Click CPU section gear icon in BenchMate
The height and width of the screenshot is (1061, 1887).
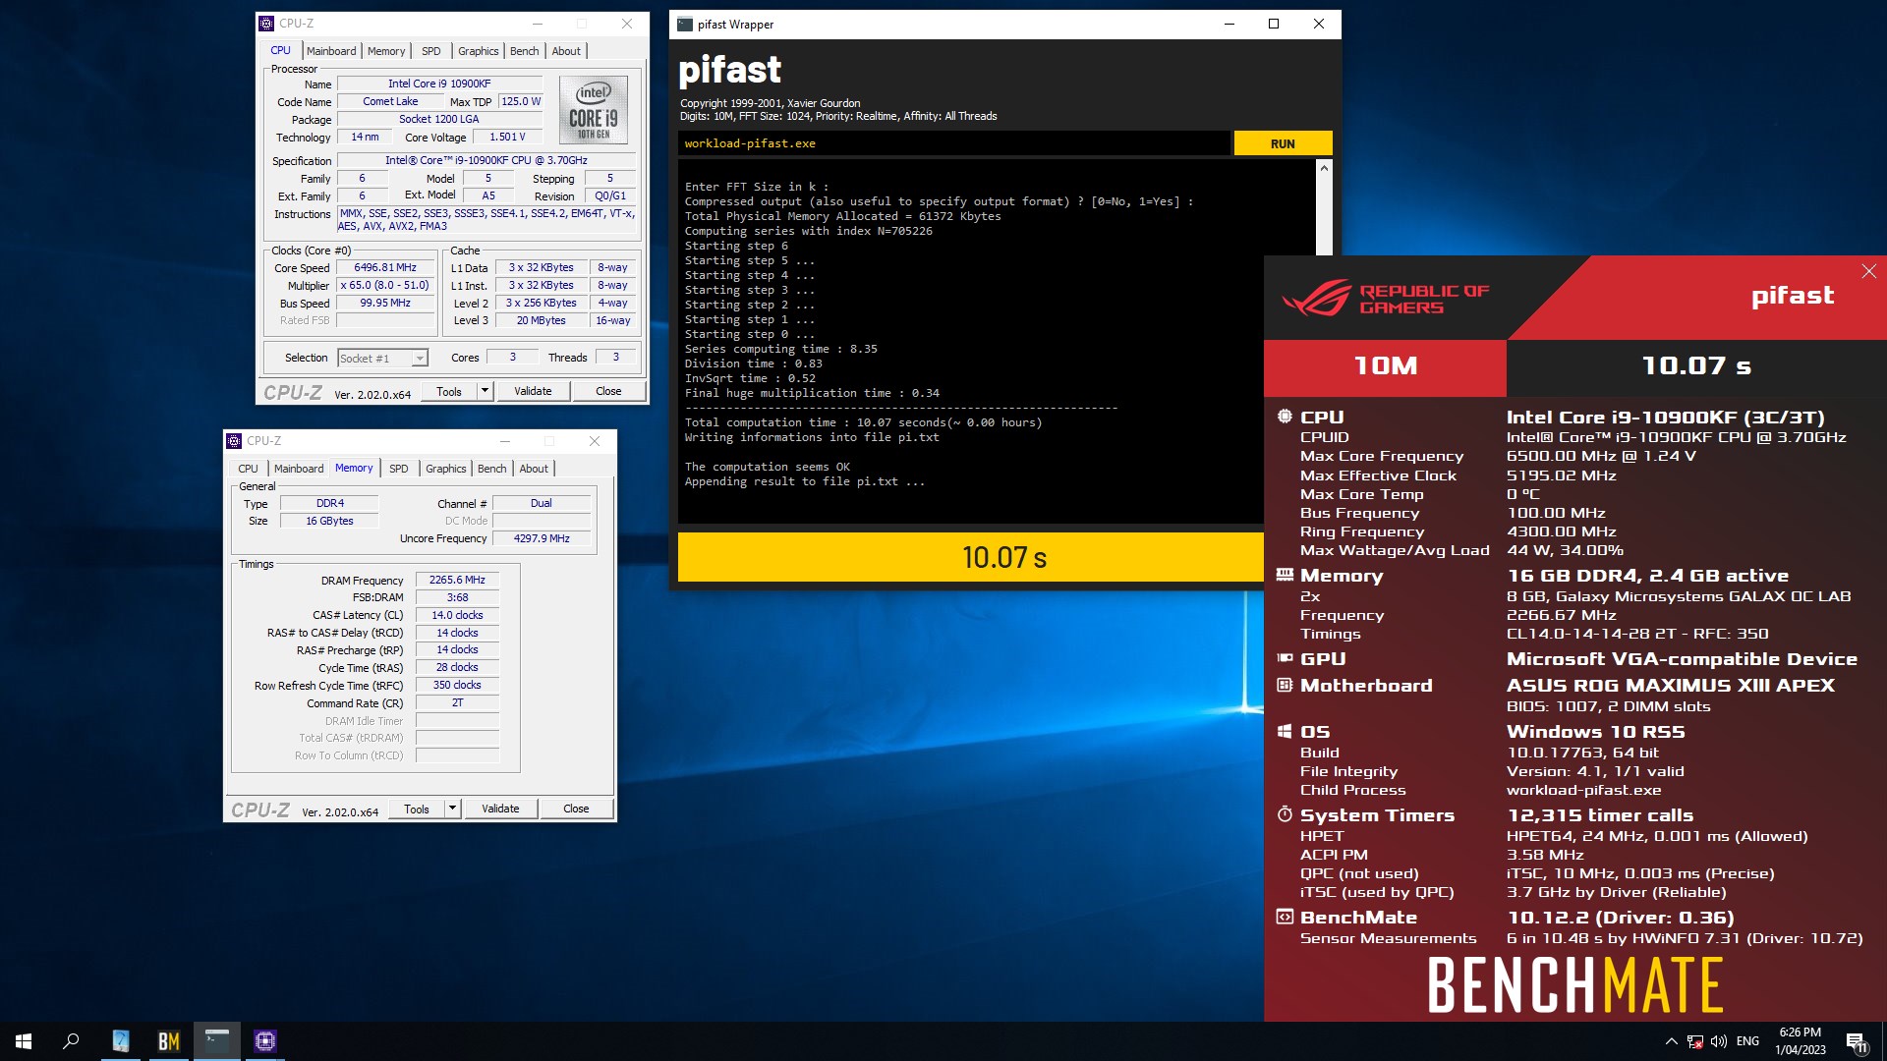pyautogui.click(x=1284, y=417)
